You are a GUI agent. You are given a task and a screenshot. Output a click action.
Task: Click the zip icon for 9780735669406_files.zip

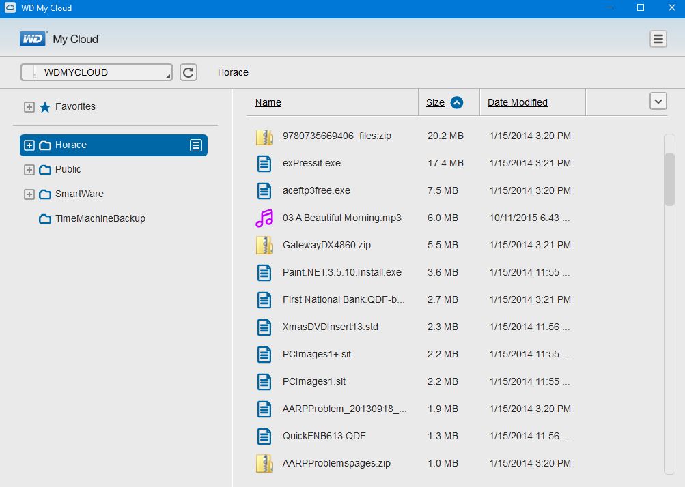(x=264, y=136)
